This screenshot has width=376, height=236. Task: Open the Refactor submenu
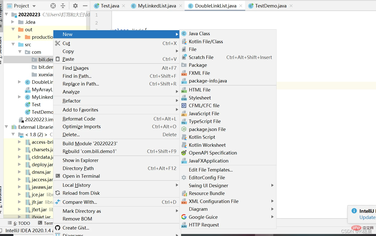[72, 101]
